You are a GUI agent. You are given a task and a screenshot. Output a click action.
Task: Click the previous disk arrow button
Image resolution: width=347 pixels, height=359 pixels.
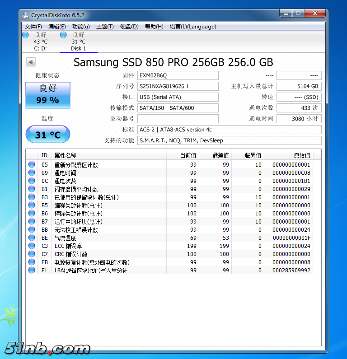tap(31, 62)
